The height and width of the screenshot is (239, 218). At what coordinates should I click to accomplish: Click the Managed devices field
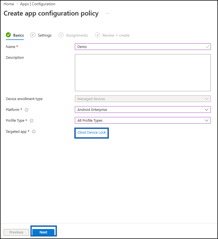143,99
